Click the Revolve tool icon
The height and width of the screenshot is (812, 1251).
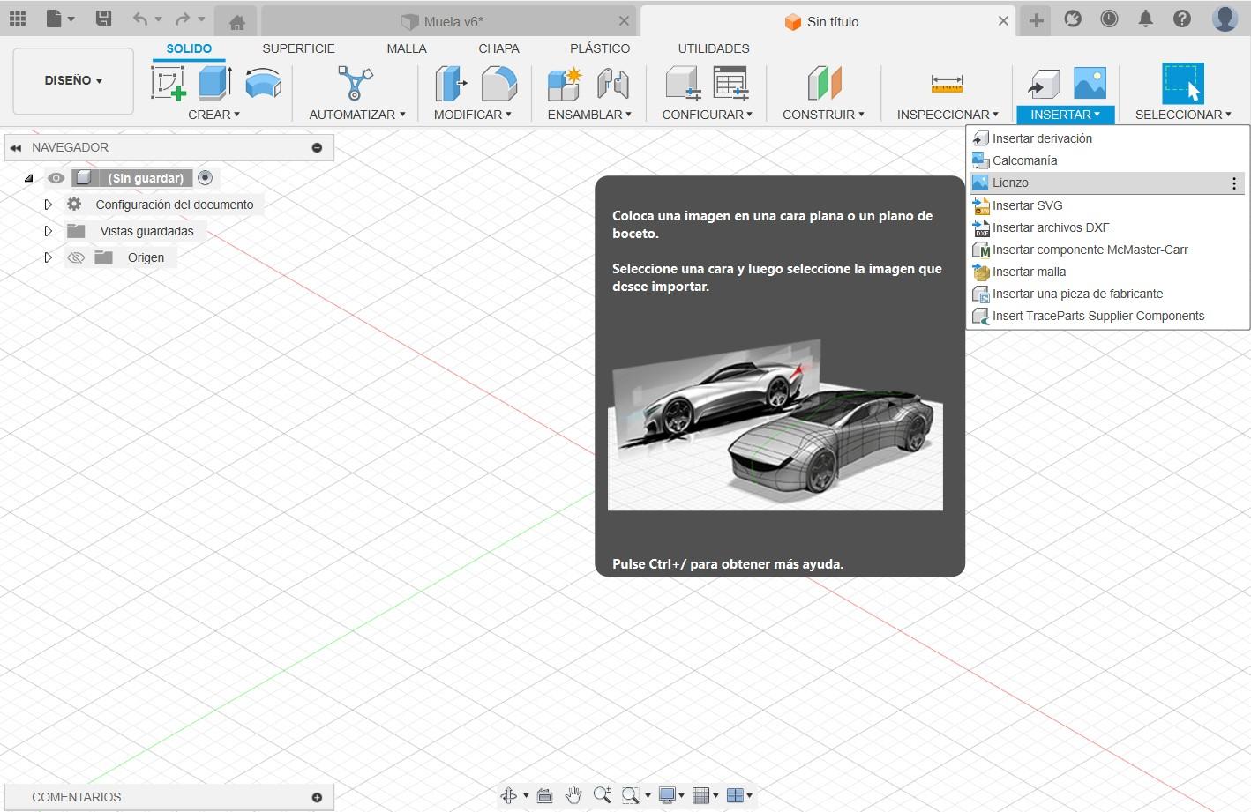263,84
